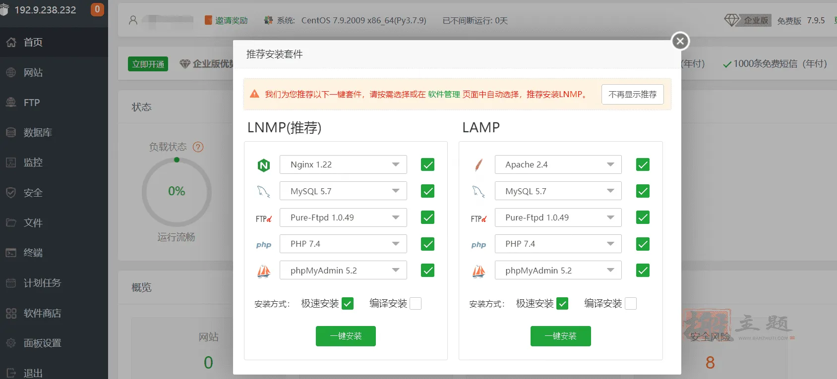Click the user profile icon in header
This screenshot has height=379, width=837.
(133, 20)
